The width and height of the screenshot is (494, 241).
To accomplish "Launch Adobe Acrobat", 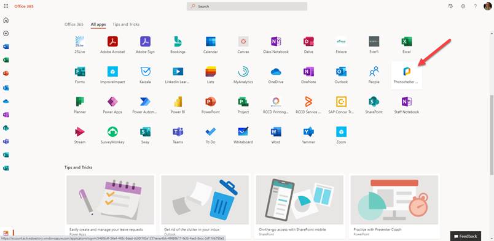I will click(x=112, y=45).
